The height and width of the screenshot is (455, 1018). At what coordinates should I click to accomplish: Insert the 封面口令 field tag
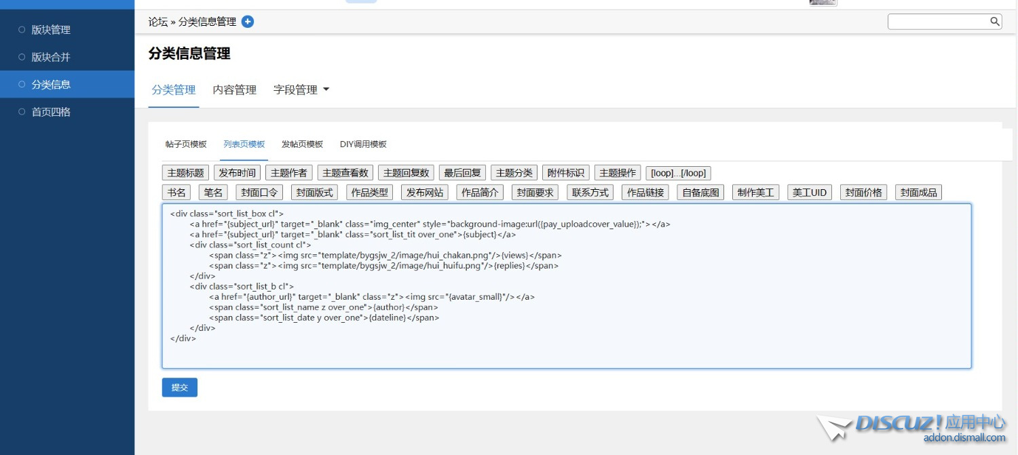259,193
